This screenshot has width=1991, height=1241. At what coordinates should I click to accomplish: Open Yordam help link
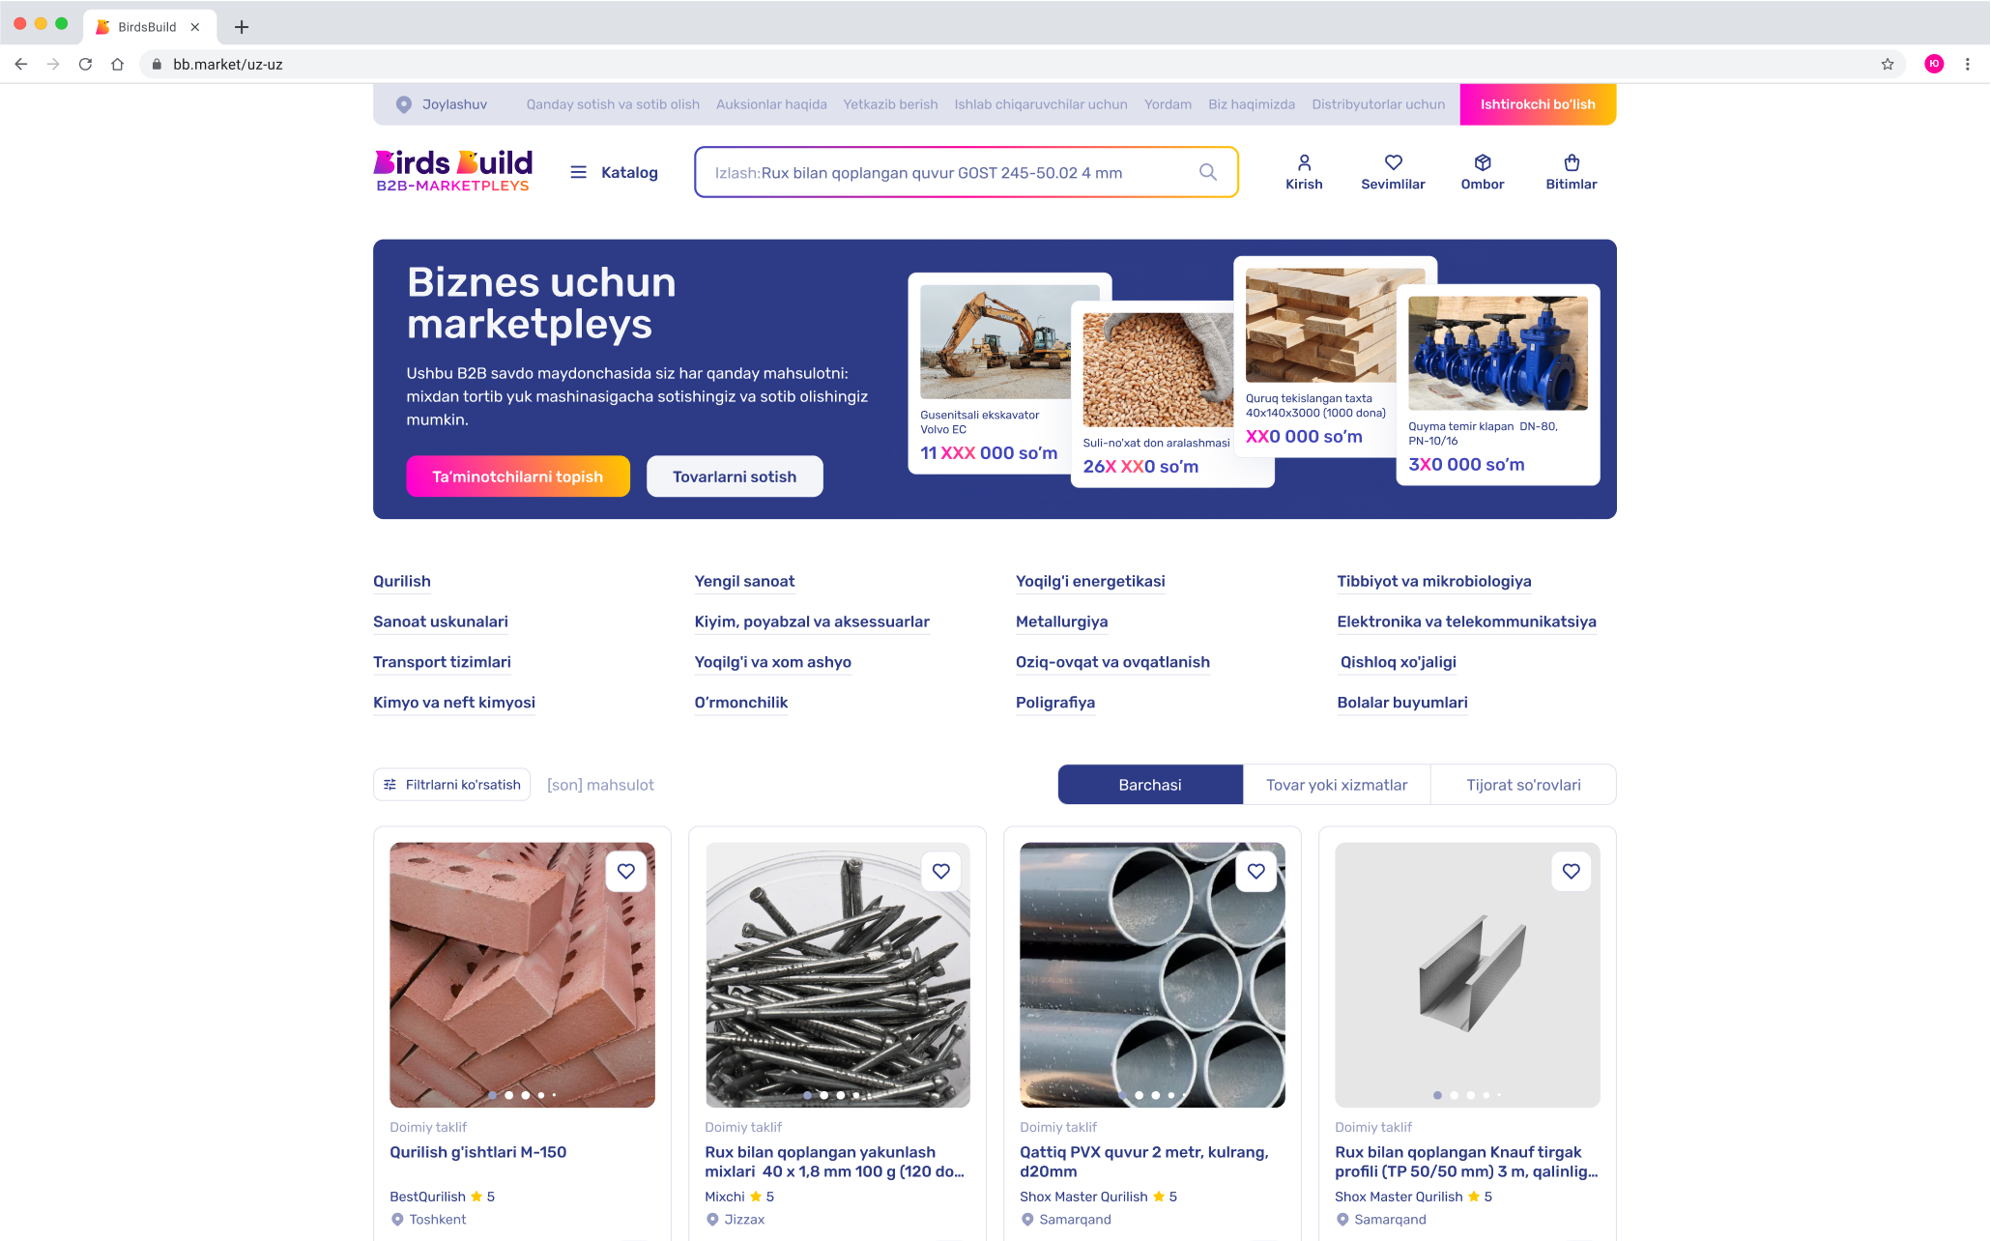[x=1168, y=104]
